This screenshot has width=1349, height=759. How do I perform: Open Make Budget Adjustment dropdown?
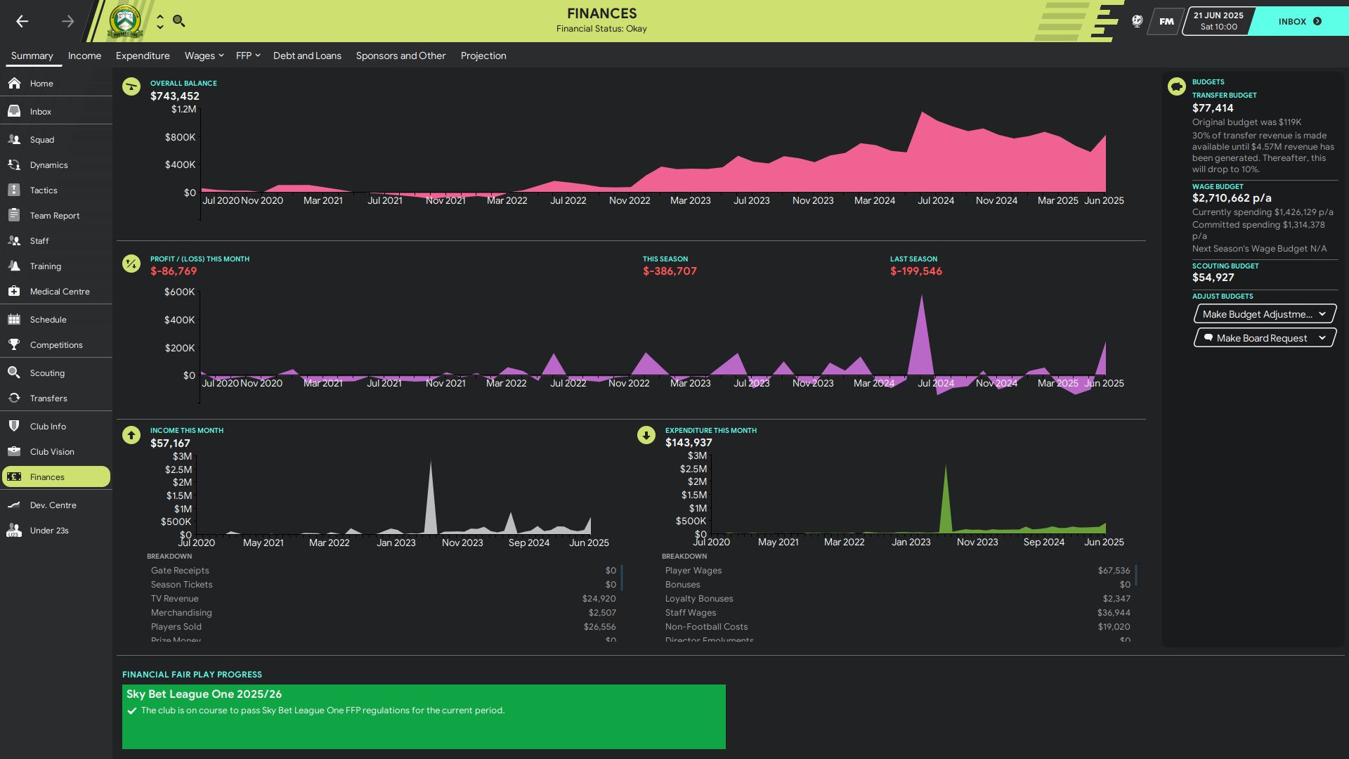1265,314
